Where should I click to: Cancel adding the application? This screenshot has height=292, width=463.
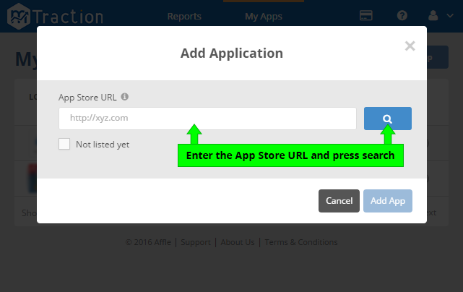[x=339, y=201]
